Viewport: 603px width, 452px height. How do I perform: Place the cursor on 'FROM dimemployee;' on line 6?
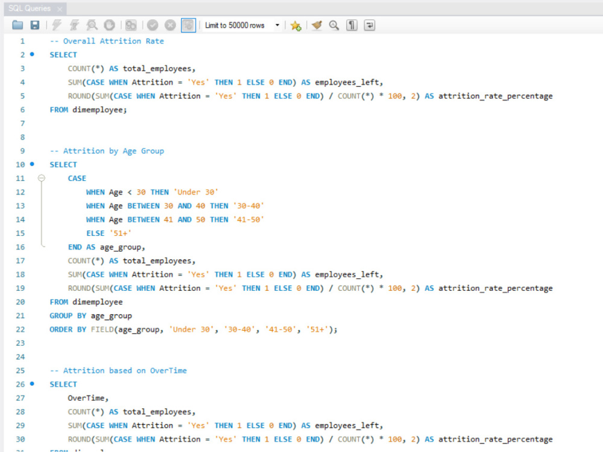click(x=88, y=110)
